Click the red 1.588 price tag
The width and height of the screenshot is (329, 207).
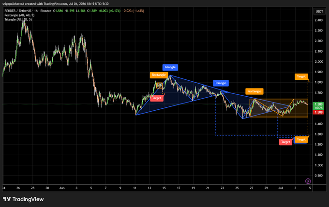[x=318, y=112]
